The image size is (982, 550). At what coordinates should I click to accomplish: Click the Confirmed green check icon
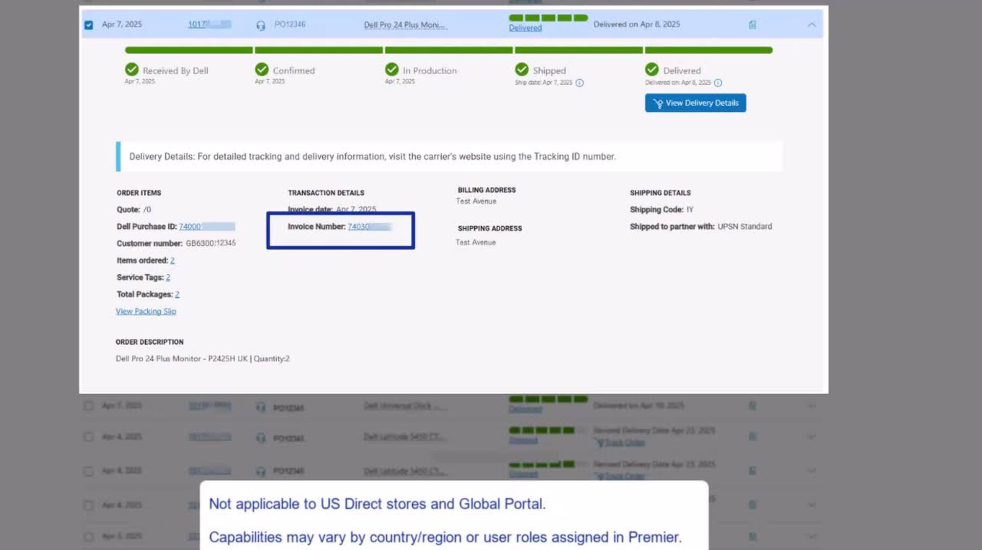click(x=262, y=69)
